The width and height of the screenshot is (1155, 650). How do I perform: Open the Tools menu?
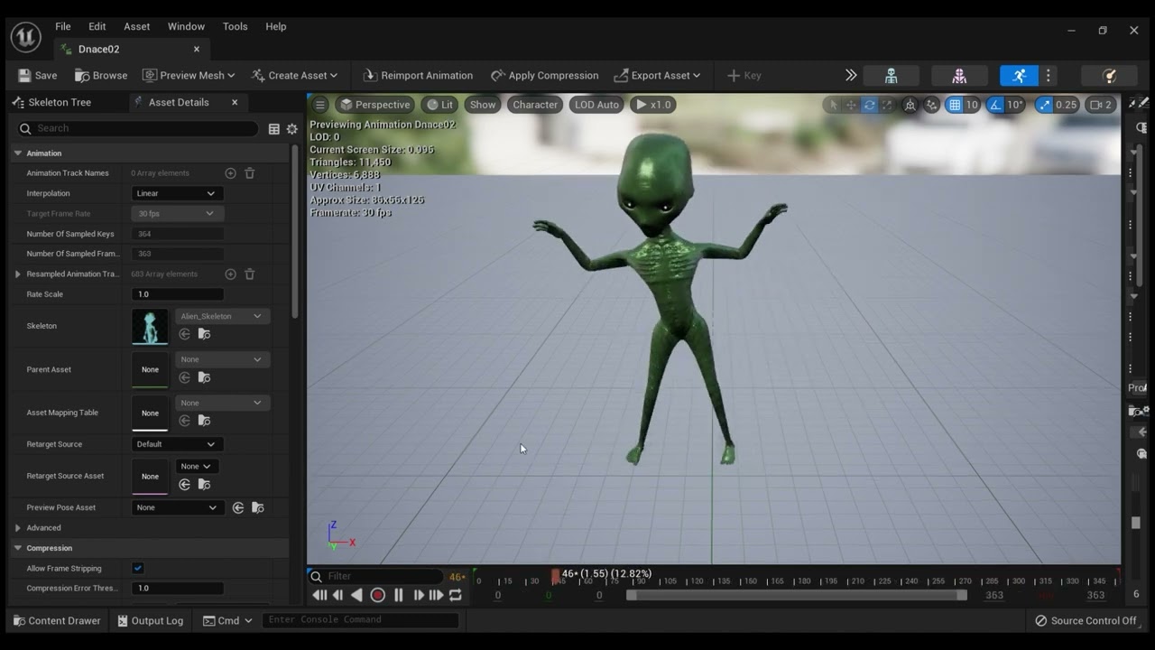(236, 26)
